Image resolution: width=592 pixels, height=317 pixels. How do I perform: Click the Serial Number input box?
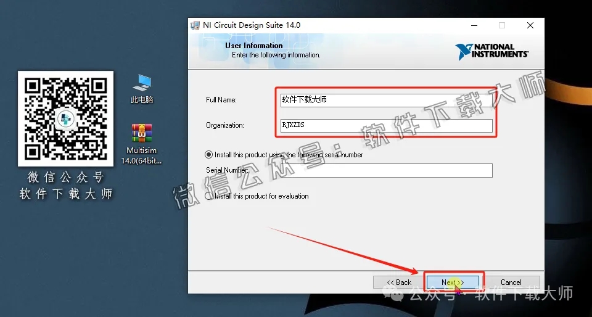tap(349, 170)
